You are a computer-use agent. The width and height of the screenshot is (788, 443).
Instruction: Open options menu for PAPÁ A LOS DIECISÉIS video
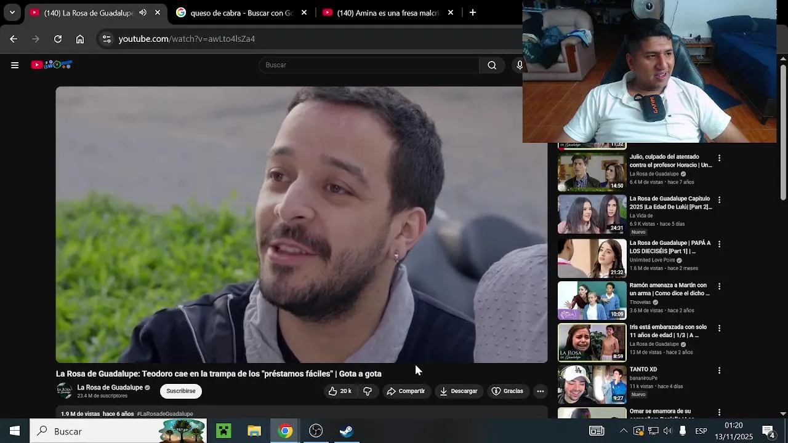pyautogui.click(x=719, y=244)
